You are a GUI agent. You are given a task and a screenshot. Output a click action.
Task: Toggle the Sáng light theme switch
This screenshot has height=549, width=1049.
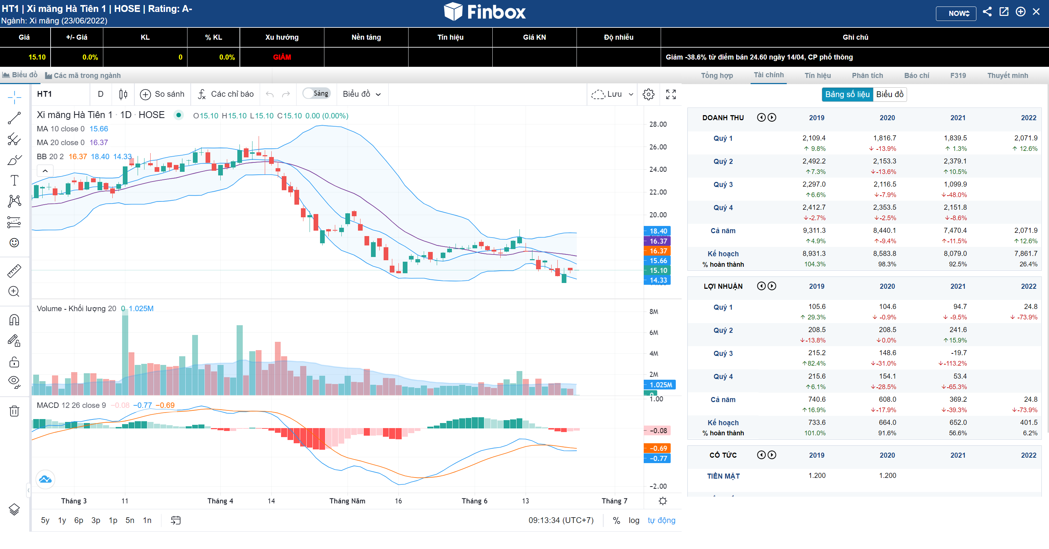[x=316, y=93]
